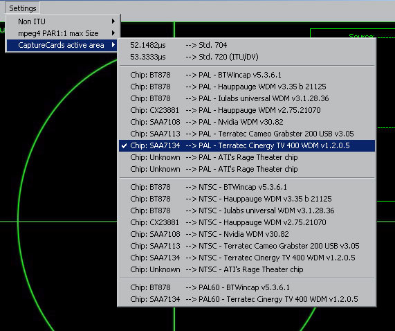Viewport: 395px width, 331px height.
Task: Select SAA7108 PAL Nvidia WDM v30.82
Action: click(x=247, y=122)
